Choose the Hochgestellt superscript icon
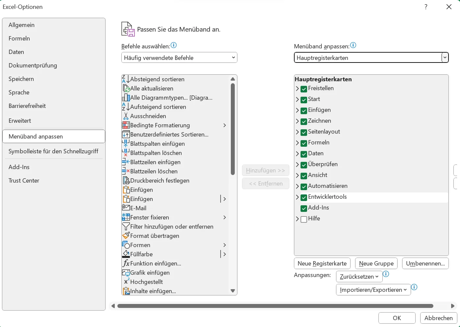460x327 pixels. (126, 282)
